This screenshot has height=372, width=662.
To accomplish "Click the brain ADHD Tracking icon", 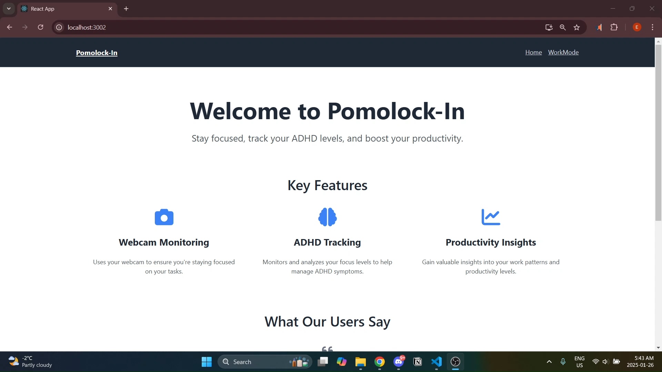I will 327,217.
